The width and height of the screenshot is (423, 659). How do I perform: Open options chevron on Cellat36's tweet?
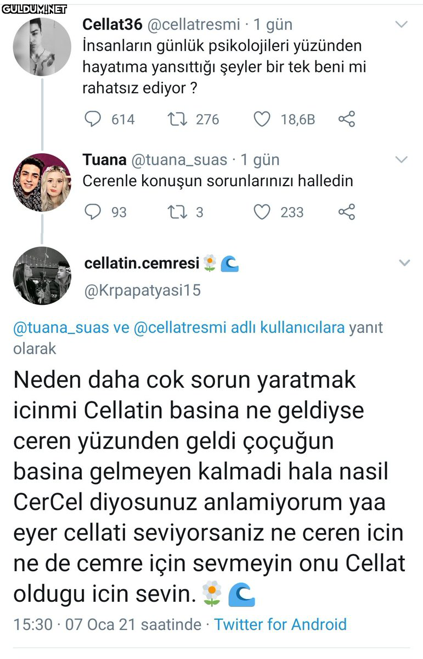pos(402,25)
